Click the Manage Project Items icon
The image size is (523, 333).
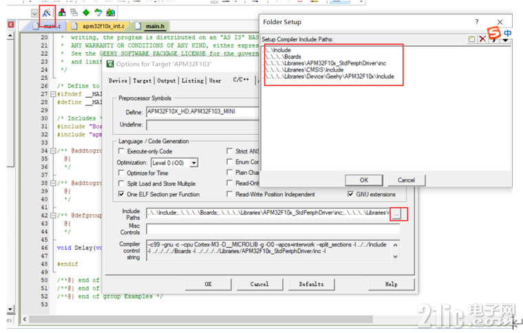[x=62, y=13]
